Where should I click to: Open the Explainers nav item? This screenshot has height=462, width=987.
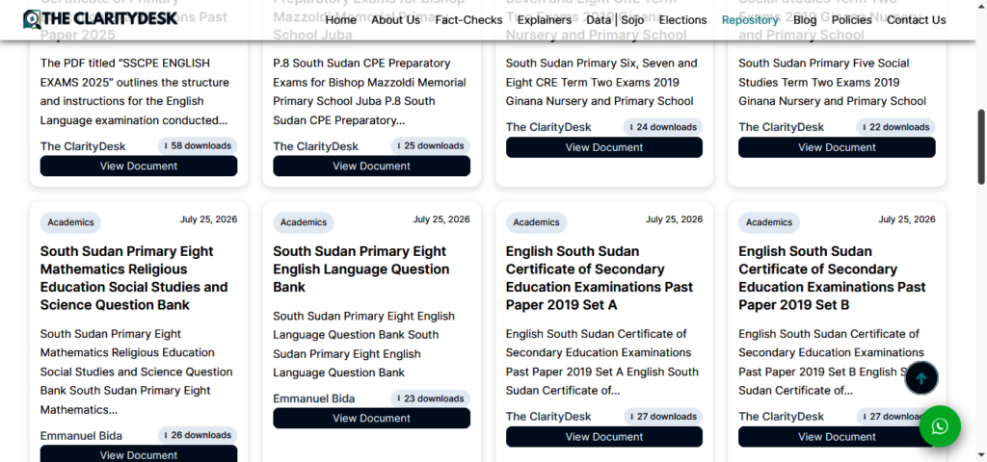(x=545, y=20)
